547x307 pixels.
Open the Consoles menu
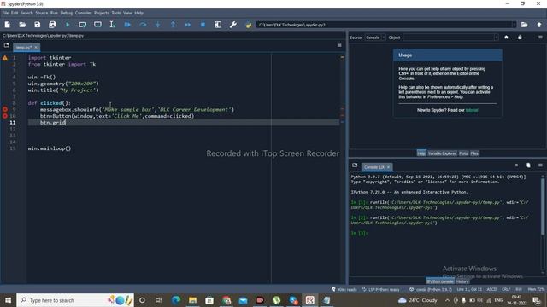click(84, 13)
